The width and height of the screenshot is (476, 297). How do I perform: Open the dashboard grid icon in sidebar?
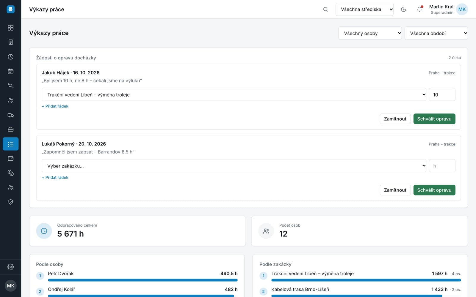coord(10,28)
